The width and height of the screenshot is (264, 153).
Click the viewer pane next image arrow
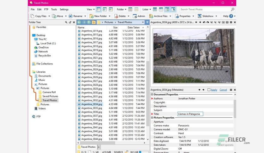(200, 22)
